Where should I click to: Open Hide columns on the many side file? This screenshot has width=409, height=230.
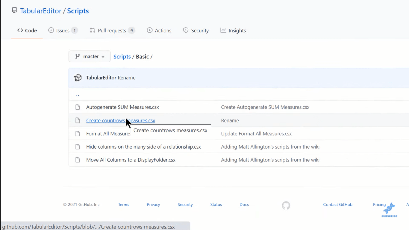click(143, 147)
